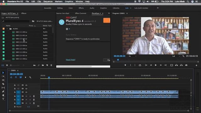This screenshot has height=113, width=201.
Task: Toggle Snap magnet in timeline
Action: coord(16,78)
